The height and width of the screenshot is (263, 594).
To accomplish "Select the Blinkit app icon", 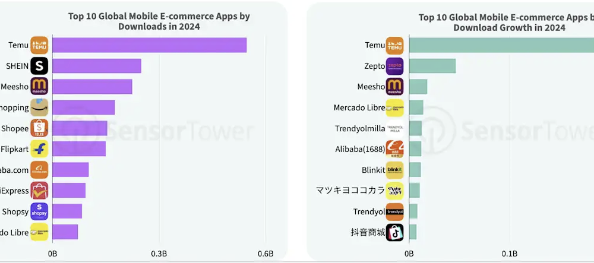I will point(395,170).
